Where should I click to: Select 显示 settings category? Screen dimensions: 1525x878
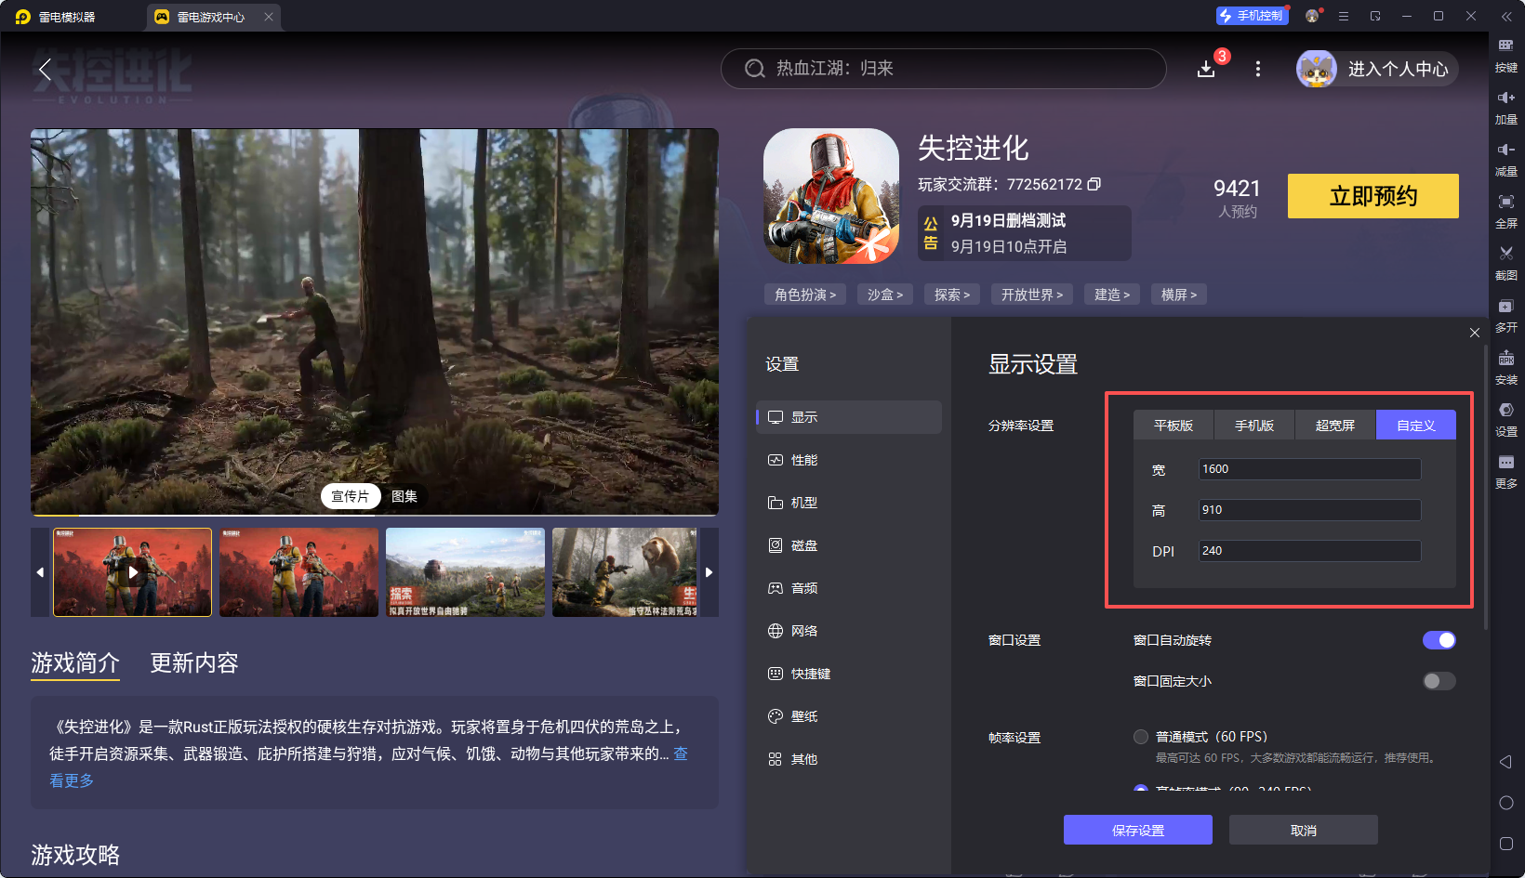click(x=849, y=417)
